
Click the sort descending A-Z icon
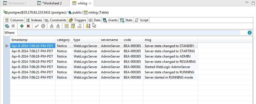88,26
